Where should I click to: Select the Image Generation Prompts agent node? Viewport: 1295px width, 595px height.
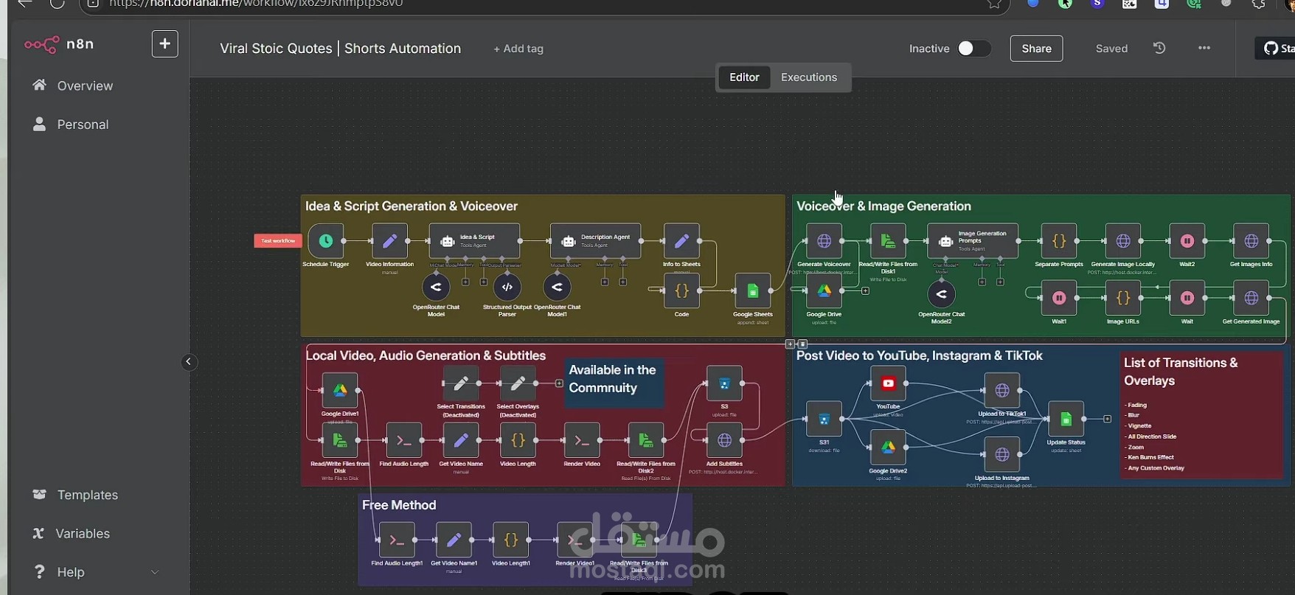click(x=973, y=241)
